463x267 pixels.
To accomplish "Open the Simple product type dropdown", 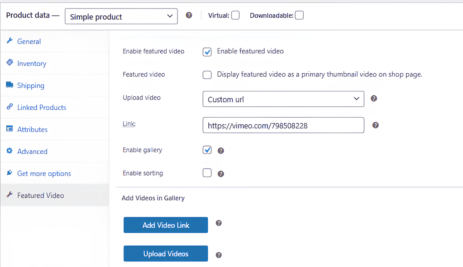I will click(x=121, y=17).
